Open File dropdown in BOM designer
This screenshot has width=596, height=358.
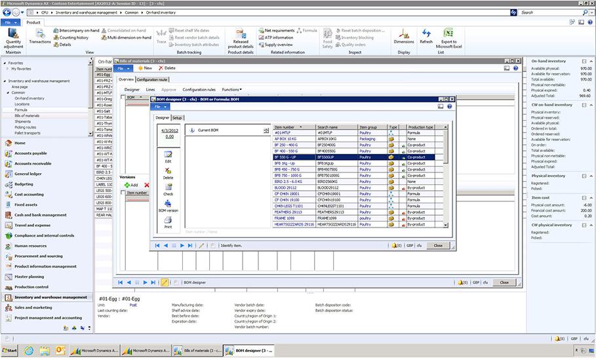[x=161, y=107]
